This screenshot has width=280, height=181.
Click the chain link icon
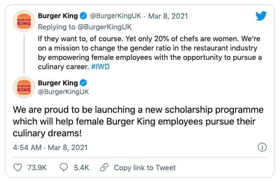[104, 167]
